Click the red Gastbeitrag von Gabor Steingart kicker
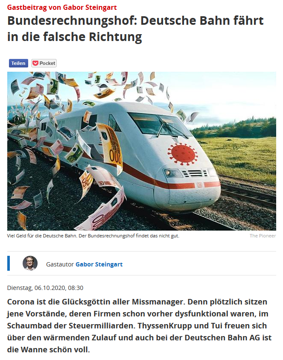This screenshot has height=360, width=283. [x=62, y=7]
